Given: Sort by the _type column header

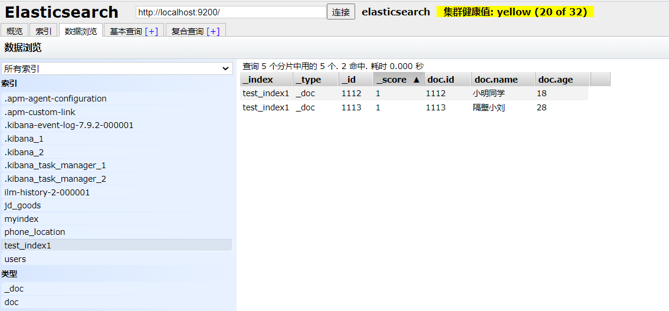Looking at the screenshot, I should tap(316, 79).
